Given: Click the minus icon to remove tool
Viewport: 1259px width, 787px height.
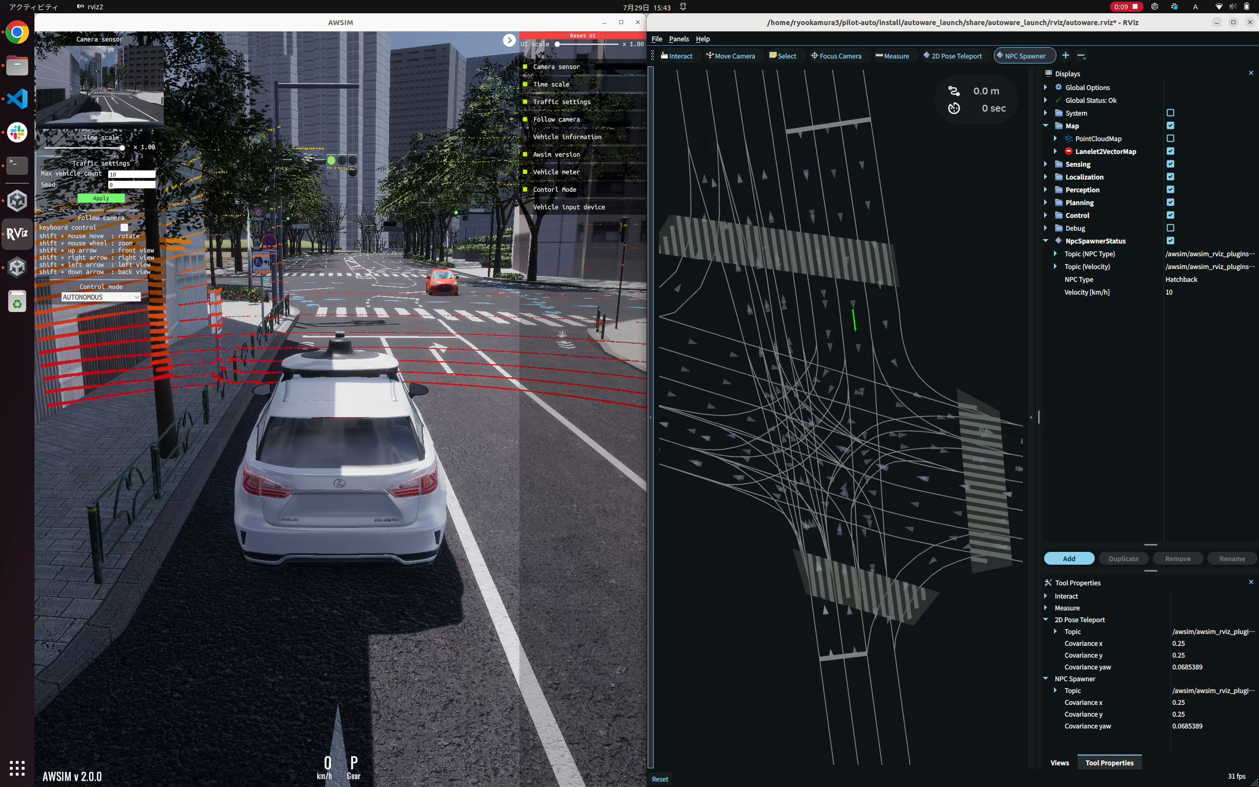Looking at the screenshot, I should (1081, 56).
